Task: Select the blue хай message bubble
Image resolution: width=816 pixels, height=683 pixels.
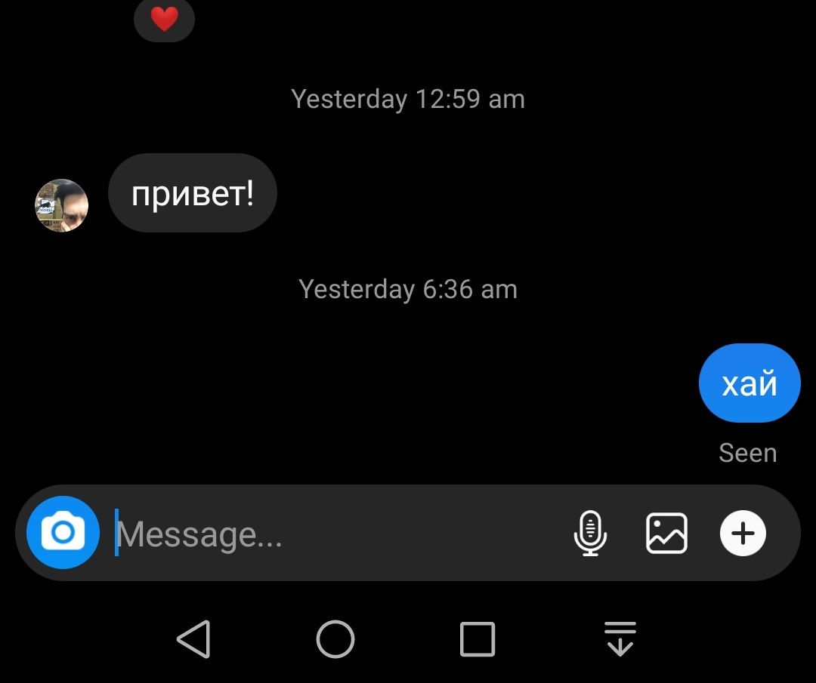Action: tap(750, 383)
